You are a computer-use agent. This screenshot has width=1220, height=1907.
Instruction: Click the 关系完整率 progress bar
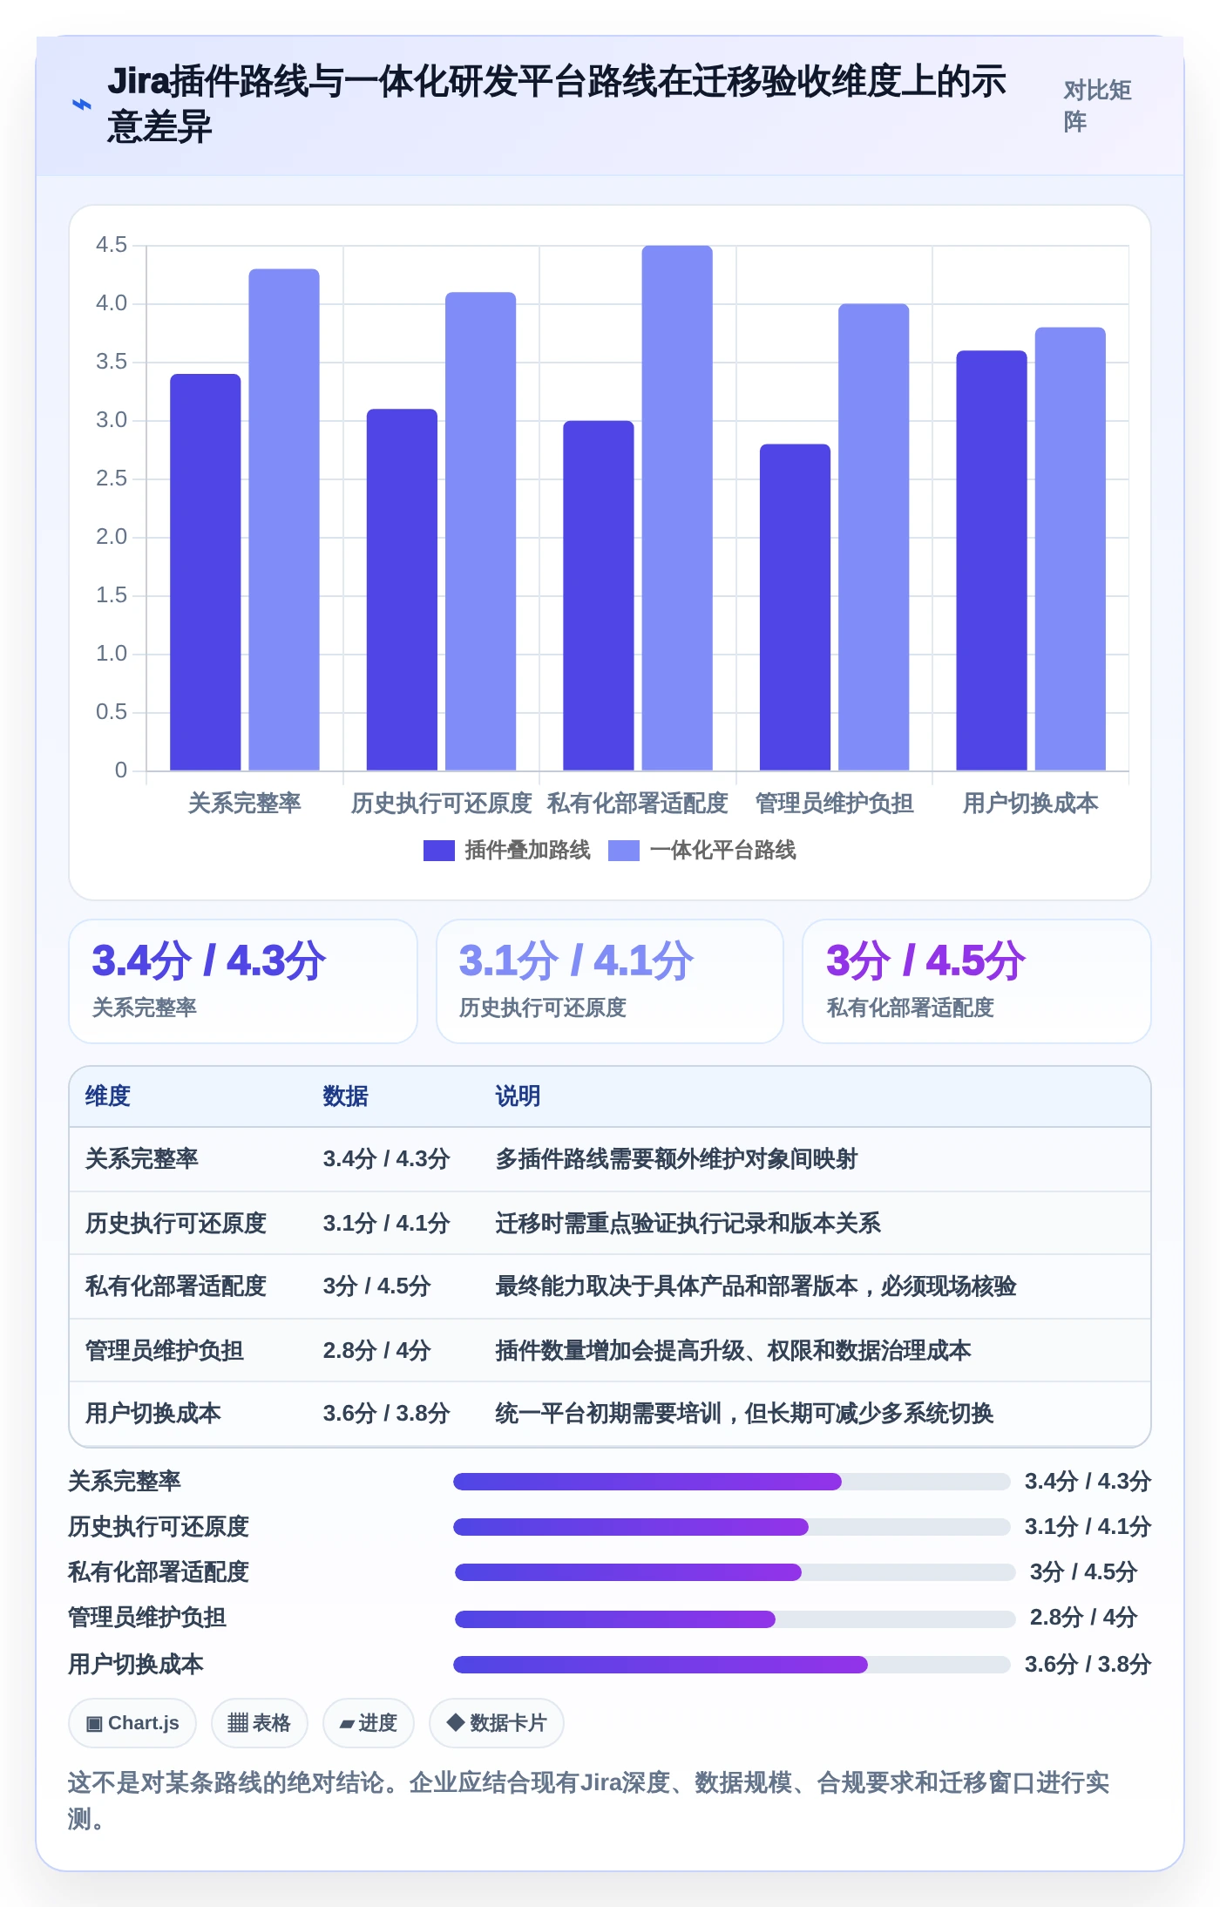click(731, 1481)
